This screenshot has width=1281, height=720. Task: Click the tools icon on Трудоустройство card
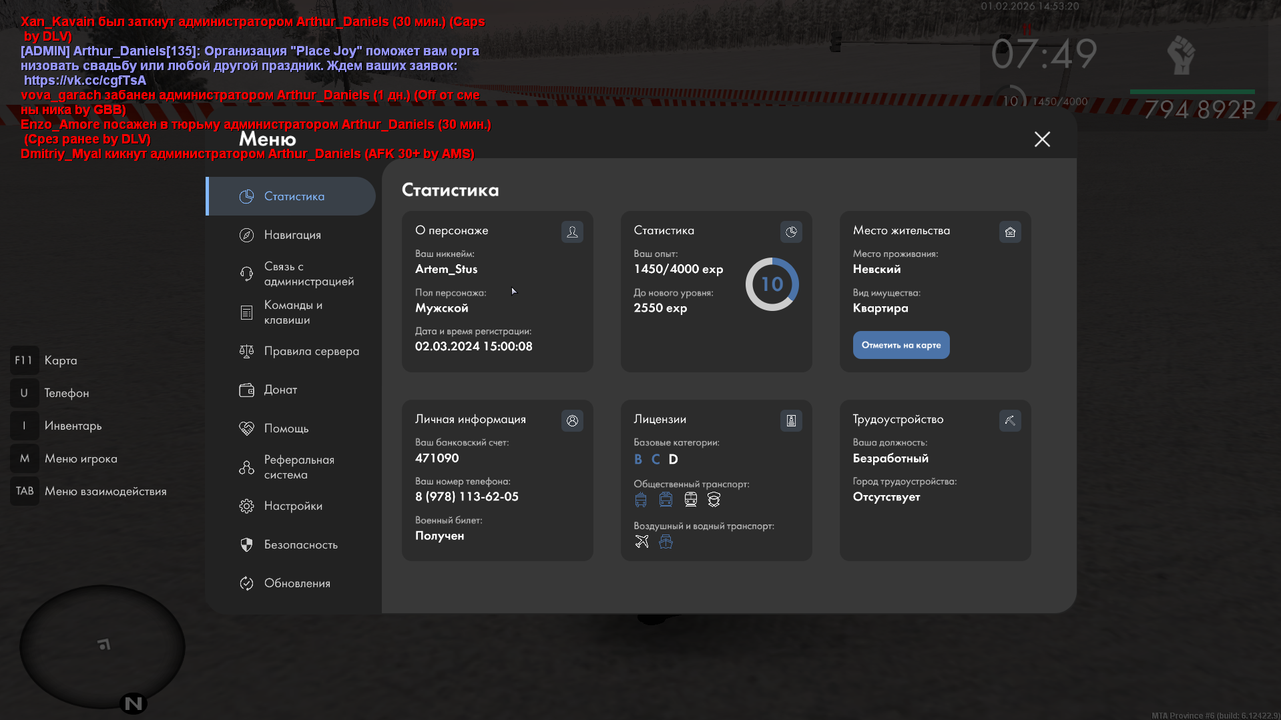tap(1010, 420)
